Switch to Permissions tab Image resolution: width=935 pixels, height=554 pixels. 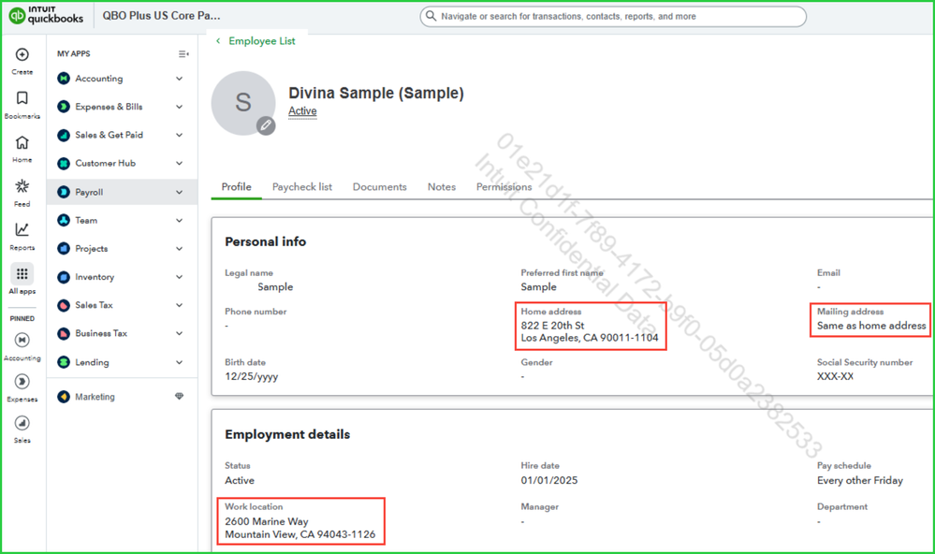click(x=504, y=186)
